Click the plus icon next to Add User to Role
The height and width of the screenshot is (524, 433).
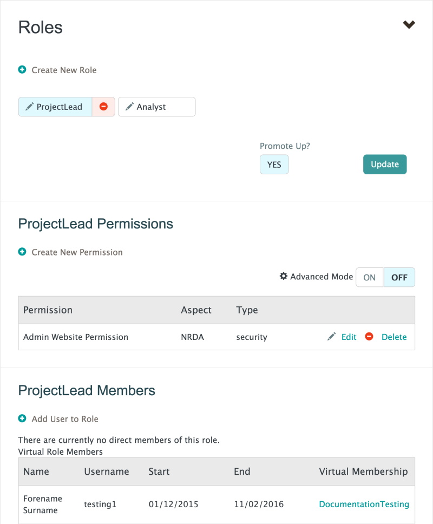click(x=22, y=418)
